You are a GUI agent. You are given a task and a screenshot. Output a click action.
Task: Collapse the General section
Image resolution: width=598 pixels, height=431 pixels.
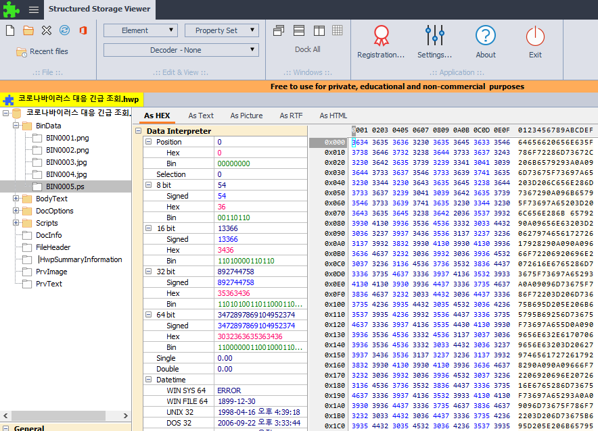click(5, 428)
